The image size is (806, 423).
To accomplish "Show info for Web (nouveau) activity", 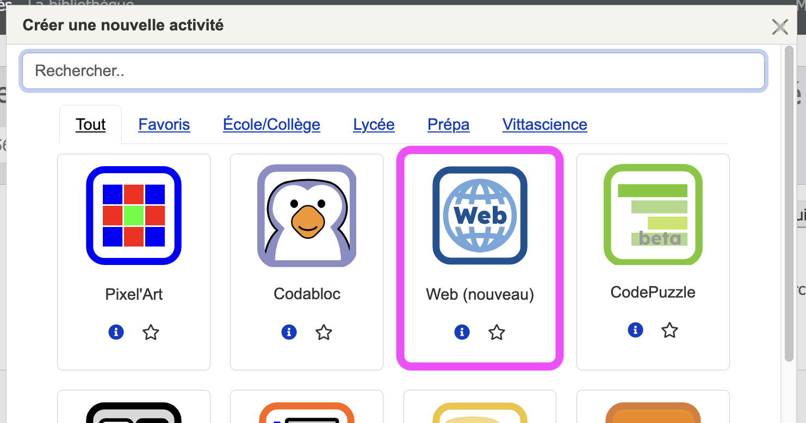I will 462,332.
